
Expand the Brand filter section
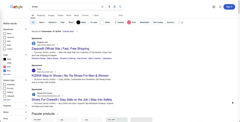(x=26, y=112)
